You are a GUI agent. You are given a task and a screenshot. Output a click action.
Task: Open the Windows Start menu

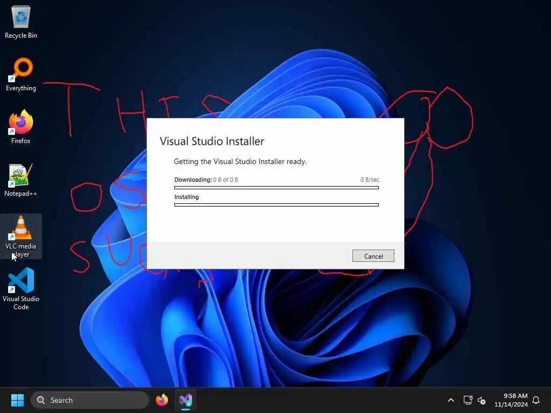point(17,400)
